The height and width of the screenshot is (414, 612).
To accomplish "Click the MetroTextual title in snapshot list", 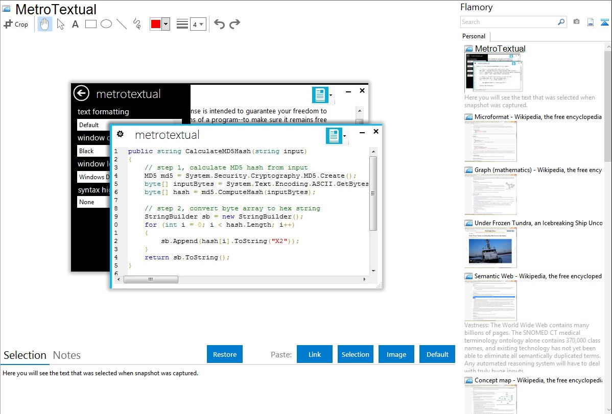I will point(500,49).
